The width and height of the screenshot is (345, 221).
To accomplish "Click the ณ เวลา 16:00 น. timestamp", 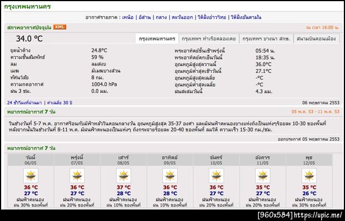I will [x=323, y=28].
